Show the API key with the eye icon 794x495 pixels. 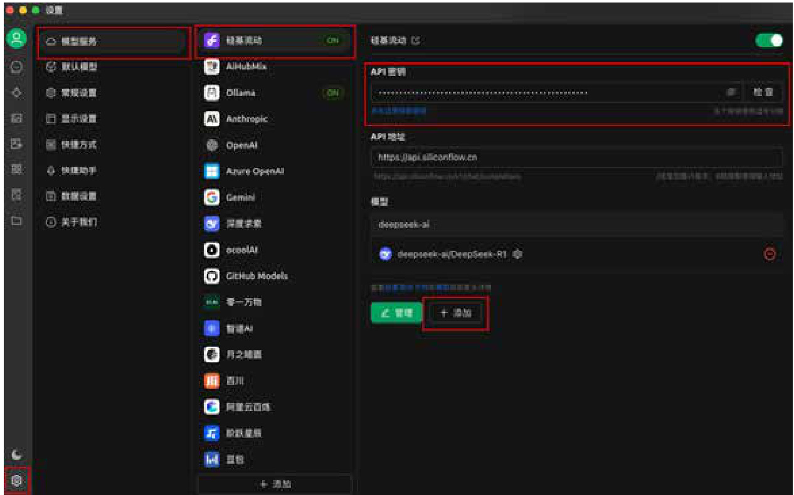[x=731, y=92]
